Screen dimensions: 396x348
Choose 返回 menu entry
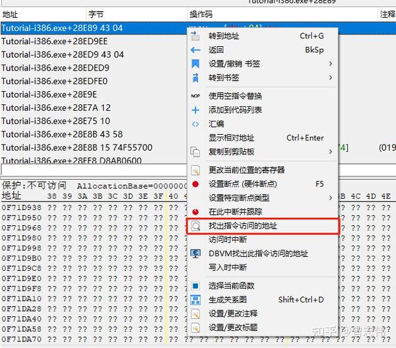[263, 50]
